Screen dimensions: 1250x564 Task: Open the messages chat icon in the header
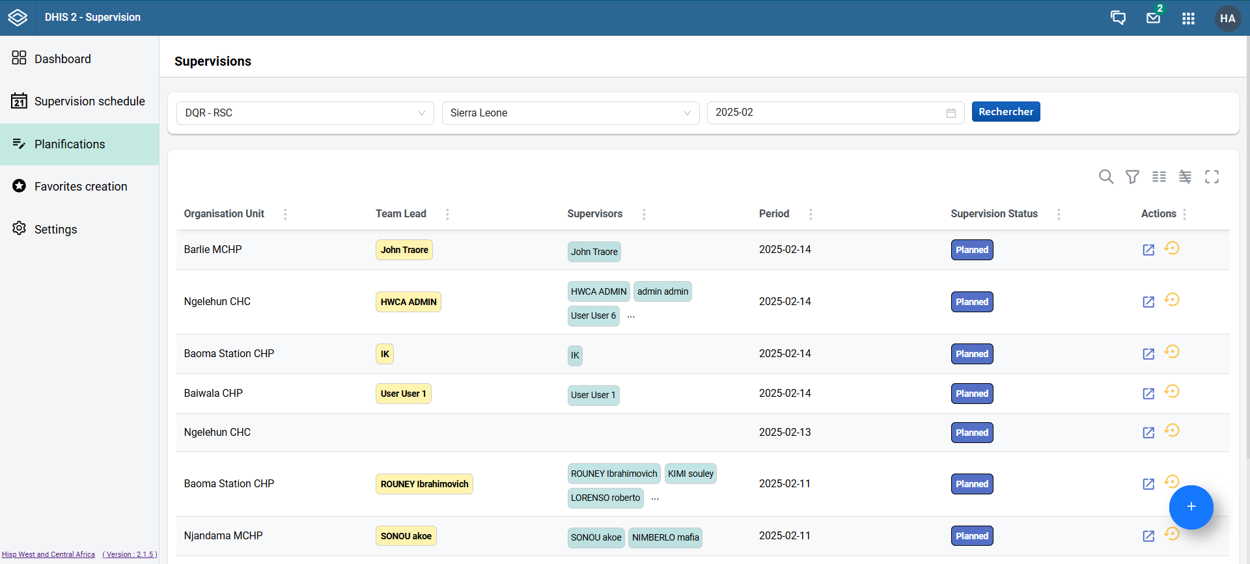1118,18
